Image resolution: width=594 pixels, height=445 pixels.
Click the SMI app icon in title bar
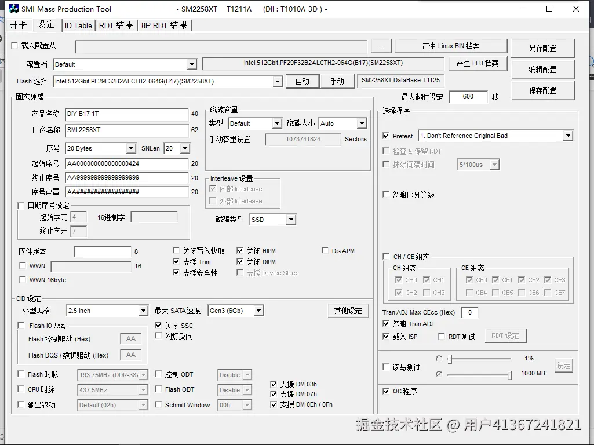coord(14,9)
